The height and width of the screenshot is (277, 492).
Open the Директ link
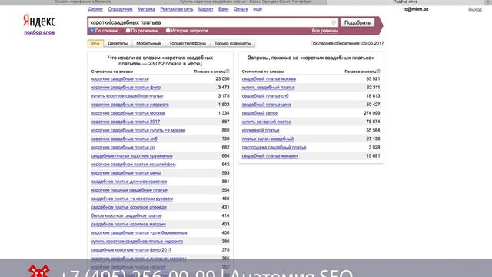[95, 9]
